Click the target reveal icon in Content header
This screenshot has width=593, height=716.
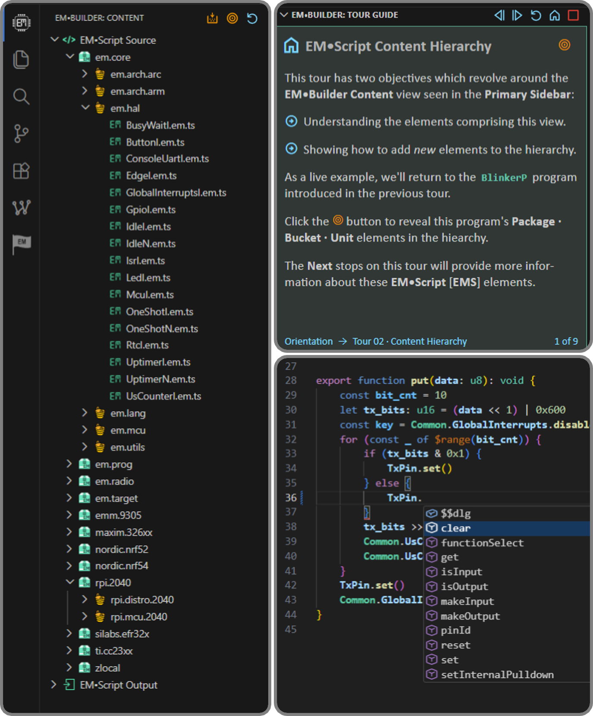pos(232,18)
